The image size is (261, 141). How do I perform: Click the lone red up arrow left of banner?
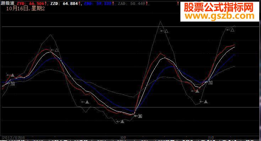pos(178,3)
